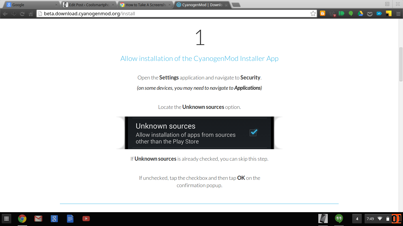The height and width of the screenshot is (226, 403).
Task: Click the Wi-Fi status icon
Action: click(x=380, y=219)
